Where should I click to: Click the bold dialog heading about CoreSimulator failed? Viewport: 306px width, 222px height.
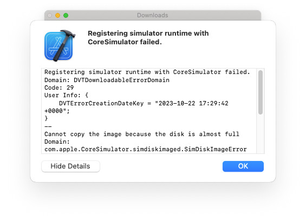pyautogui.click(x=148, y=38)
